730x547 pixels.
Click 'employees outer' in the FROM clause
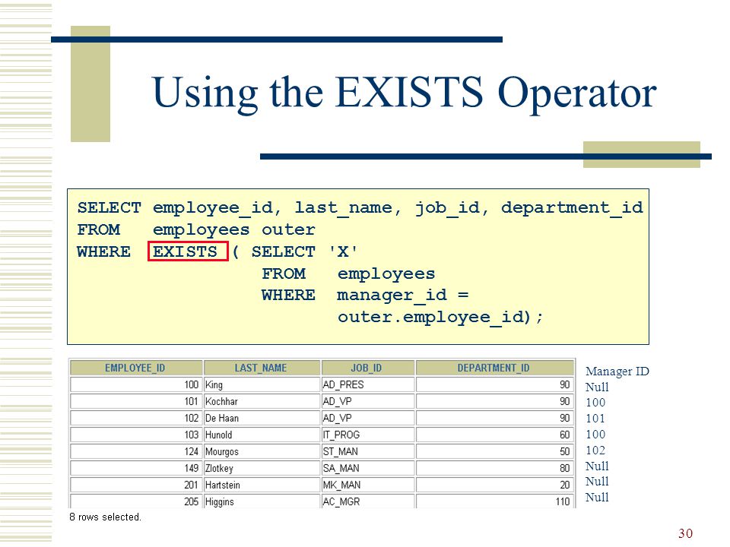tap(233, 229)
